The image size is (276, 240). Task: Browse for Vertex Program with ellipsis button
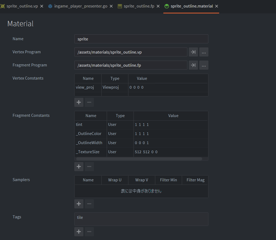pos(204,52)
